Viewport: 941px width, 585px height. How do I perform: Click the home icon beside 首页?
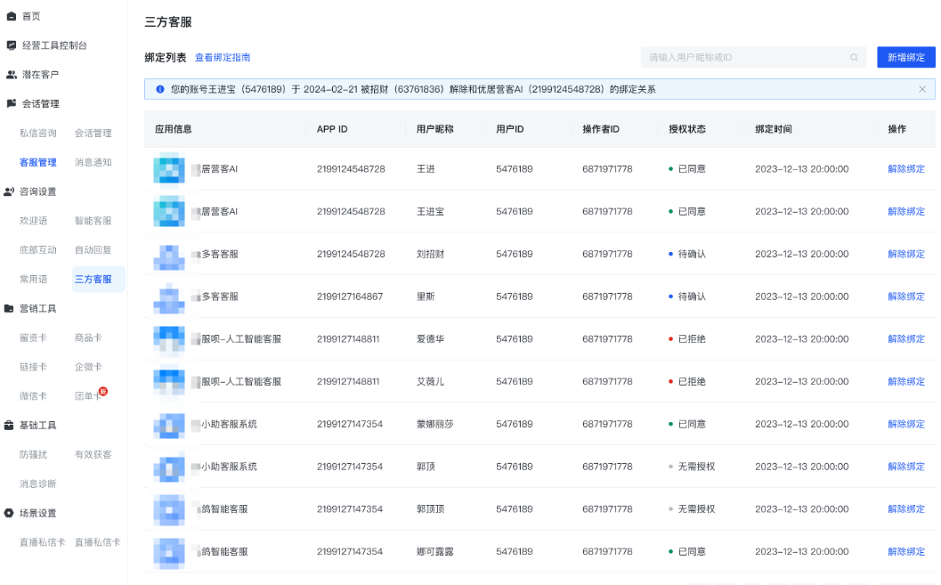click(12, 16)
